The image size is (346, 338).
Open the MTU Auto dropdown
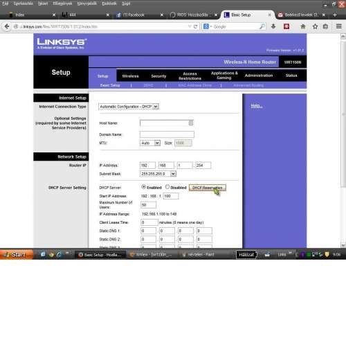tap(150, 143)
